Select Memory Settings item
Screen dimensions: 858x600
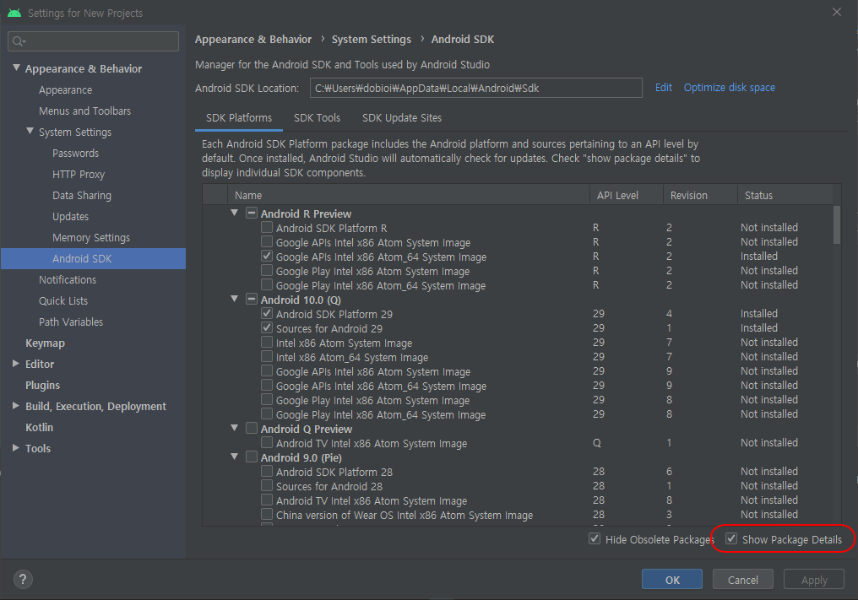click(91, 237)
